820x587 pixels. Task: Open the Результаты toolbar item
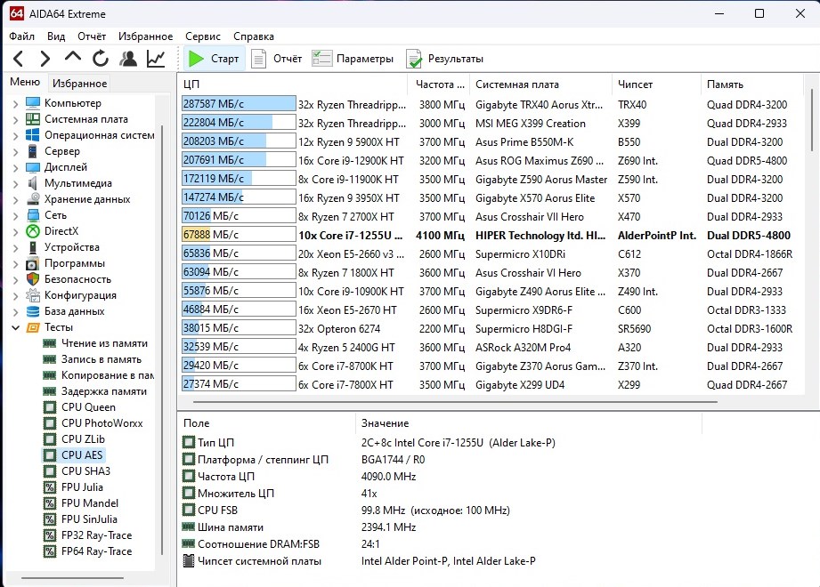[x=444, y=60]
